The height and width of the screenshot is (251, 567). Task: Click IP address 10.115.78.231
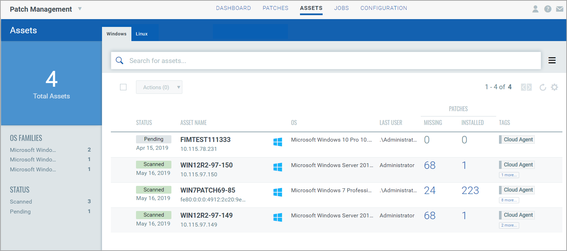coord(199,149)
